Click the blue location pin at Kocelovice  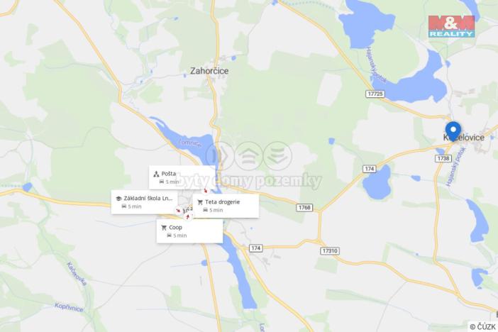pyautogui.click(x=453, y=131)
